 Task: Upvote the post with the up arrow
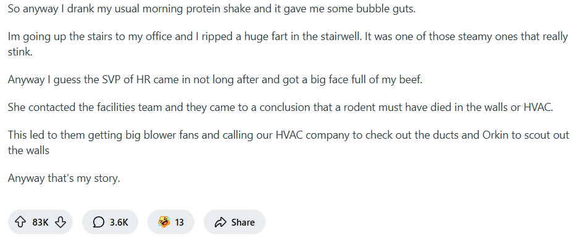click(20, 222)
